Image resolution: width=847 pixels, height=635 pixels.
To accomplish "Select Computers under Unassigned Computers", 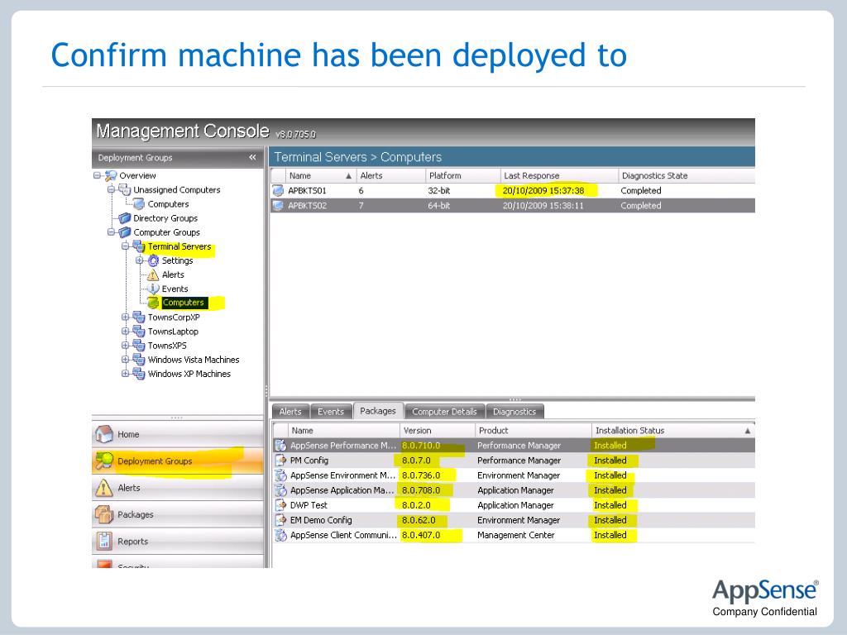I will 168,204.
